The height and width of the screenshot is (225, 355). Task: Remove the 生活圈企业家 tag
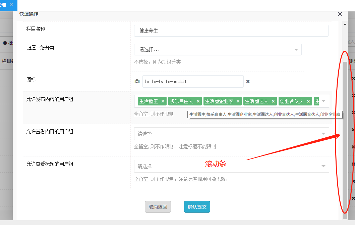238,101
